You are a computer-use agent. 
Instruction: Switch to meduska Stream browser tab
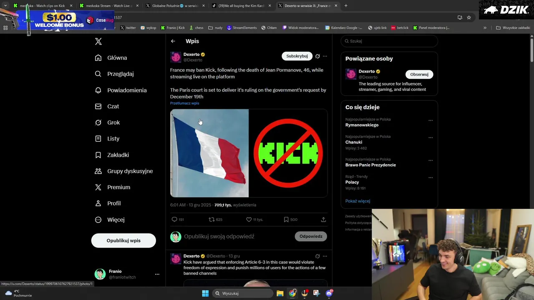pyautogui.click(x=109, y=6)
